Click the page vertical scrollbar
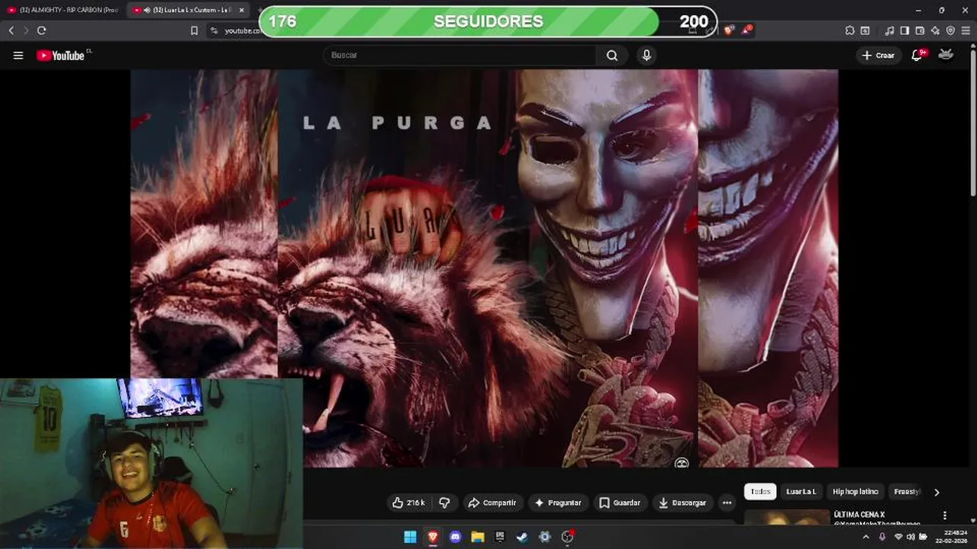 972,122
